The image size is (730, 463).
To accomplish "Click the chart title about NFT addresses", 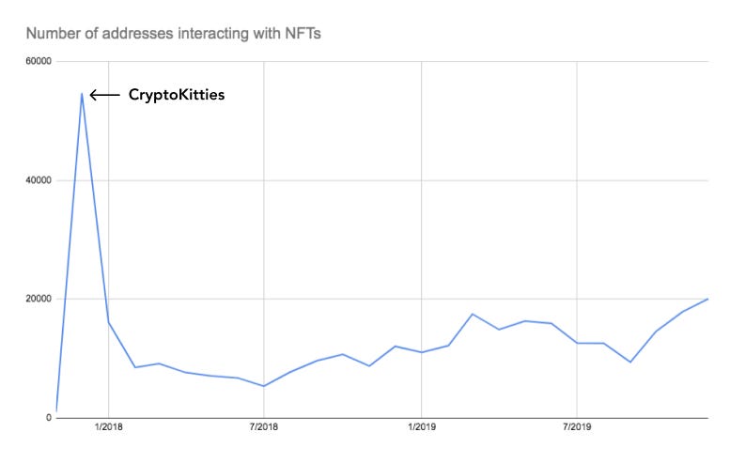I will 173,34.
